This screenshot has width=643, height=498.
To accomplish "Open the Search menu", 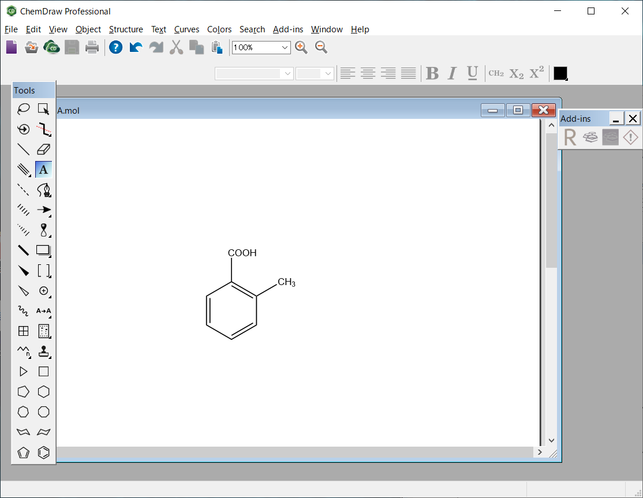I will [252, 29].
